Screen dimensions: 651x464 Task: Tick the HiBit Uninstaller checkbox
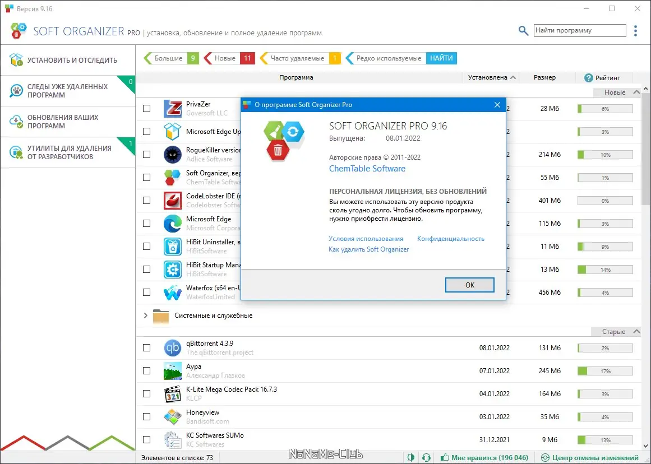pos(146,246)
